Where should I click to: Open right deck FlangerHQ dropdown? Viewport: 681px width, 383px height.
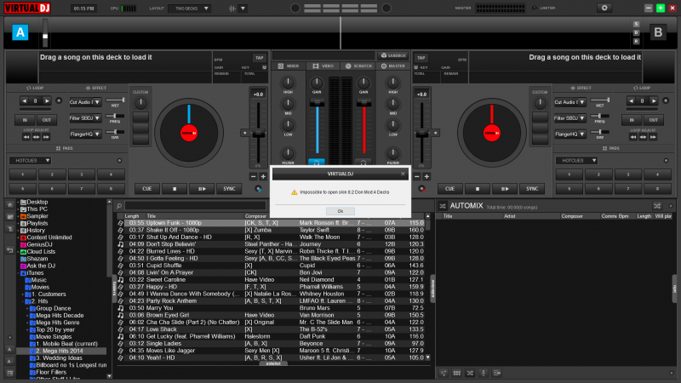(x=569, y=134)
